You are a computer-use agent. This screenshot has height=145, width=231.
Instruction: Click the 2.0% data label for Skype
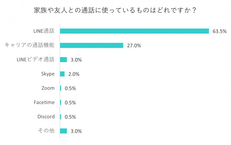click(74, 74)
